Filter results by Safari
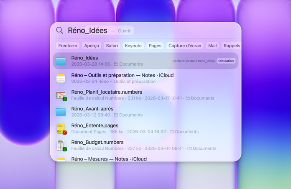This screenshot has height=189, width=291. point(112,46)
